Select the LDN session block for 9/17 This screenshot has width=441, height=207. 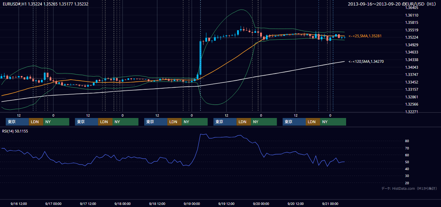[105, 122]
